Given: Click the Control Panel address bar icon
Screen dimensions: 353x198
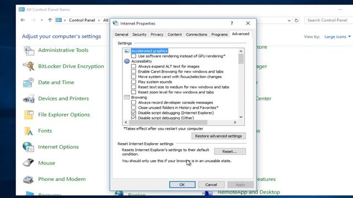Looking at the screenshot, I should click(x=58, y=20).
